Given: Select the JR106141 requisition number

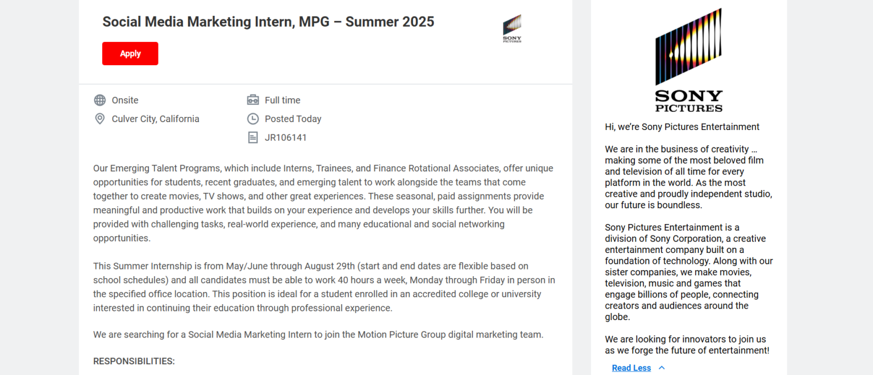Looking at the screenshot, I should pos(286,137).
